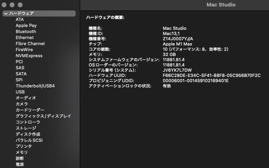
Task: Select model number Z14J0007YJ/A
Action: (x=178, y=39)
